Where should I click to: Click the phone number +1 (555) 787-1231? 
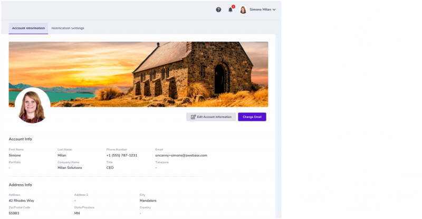122,155
